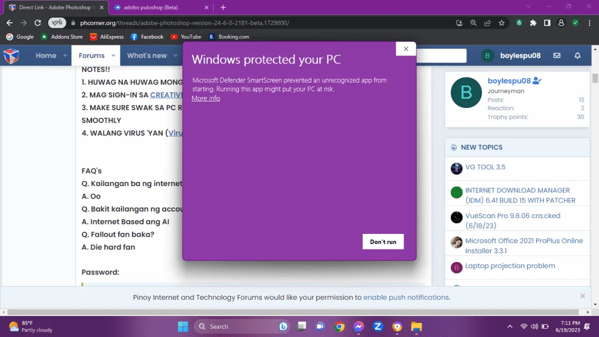Open the clock and date in taskbar
The image size is (599, 337).
coord(567,326)
